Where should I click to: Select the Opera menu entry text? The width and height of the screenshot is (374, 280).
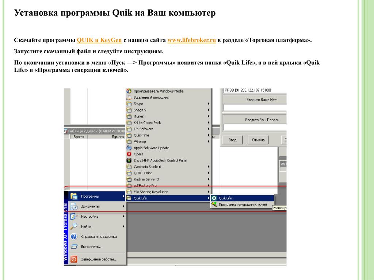pos(138,154)
